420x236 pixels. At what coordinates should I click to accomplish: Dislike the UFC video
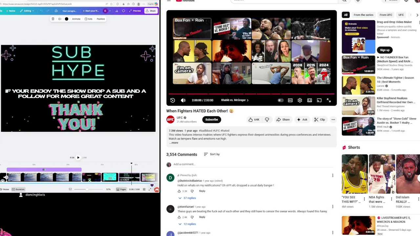pos(267,120)
